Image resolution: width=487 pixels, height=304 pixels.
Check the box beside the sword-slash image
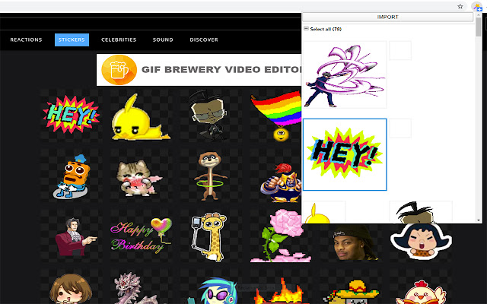coord(400,51)
